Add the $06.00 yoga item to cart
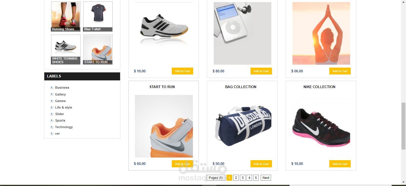This screenshot has width=406, height=186. (x=340, y=71)
